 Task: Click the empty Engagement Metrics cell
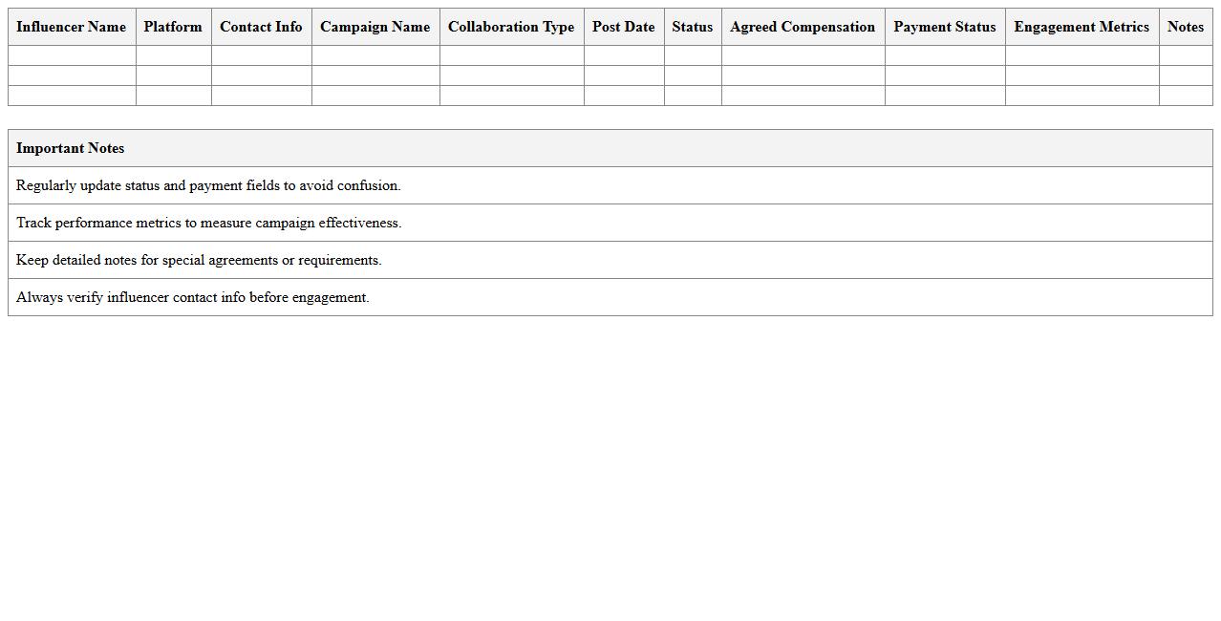pyautogui.click(x=1081, y=55)
